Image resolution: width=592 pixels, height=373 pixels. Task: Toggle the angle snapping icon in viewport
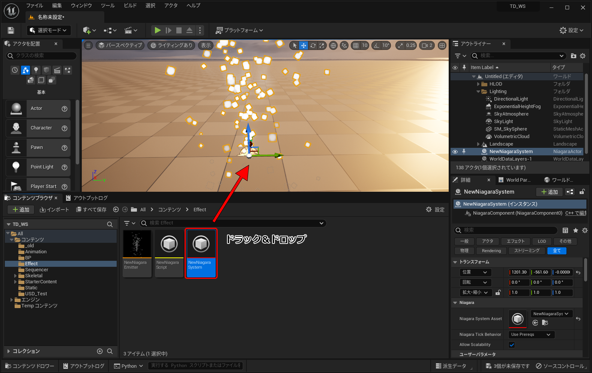point(376,45)
